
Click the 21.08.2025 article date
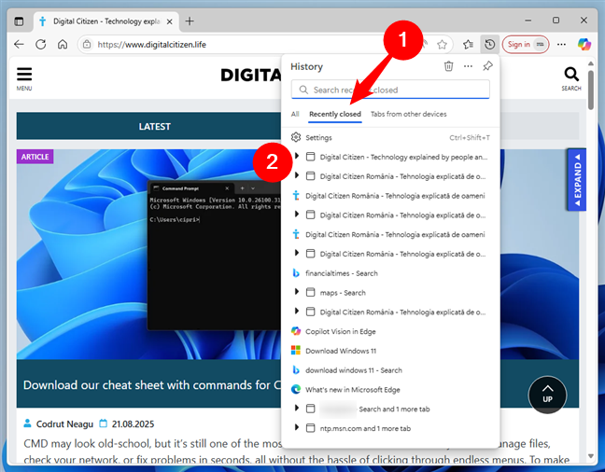coord(133,424)
